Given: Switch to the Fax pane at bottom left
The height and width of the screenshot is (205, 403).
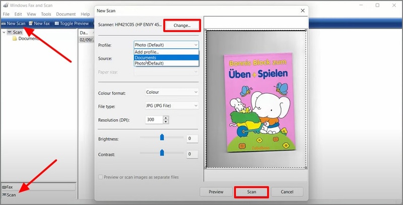Looking at the screenshot, I should click(39, 187).
